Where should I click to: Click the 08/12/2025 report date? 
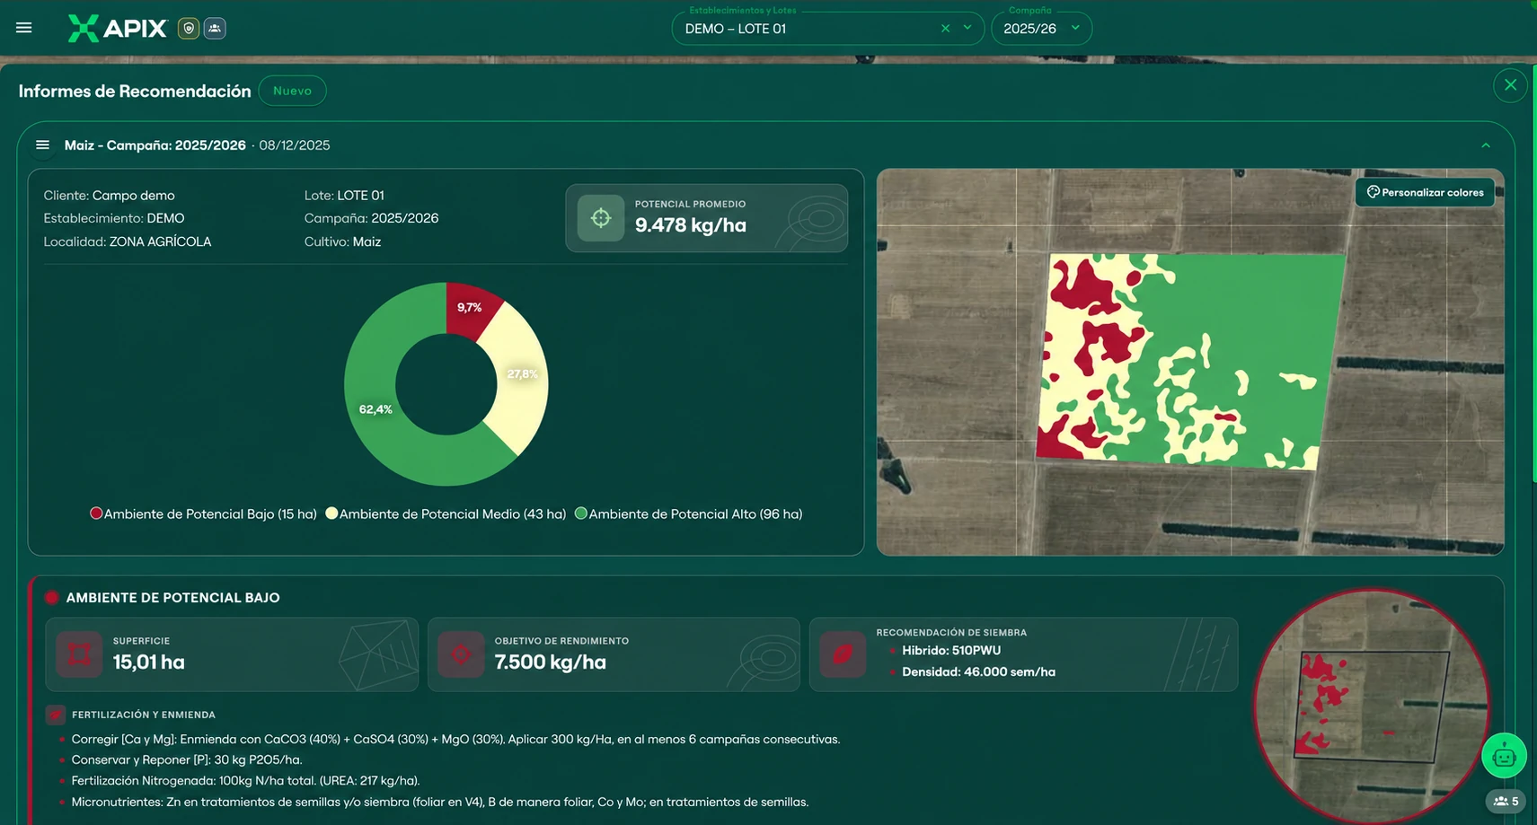pyautogui.click(x=295, y=145)
